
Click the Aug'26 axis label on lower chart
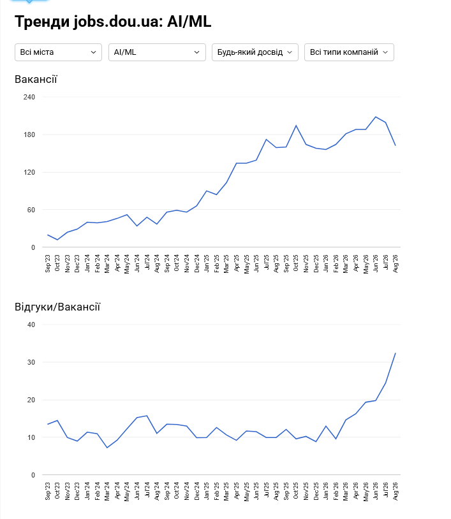(396, 491)
